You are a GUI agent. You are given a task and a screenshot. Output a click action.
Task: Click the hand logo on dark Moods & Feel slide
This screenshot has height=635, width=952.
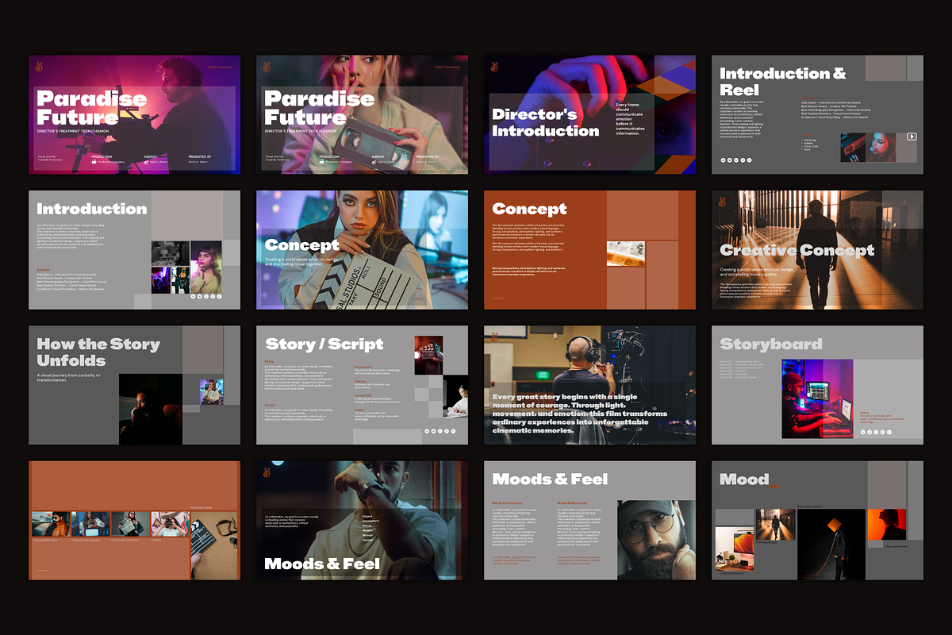pyautogui.click(x=267, y=472)
